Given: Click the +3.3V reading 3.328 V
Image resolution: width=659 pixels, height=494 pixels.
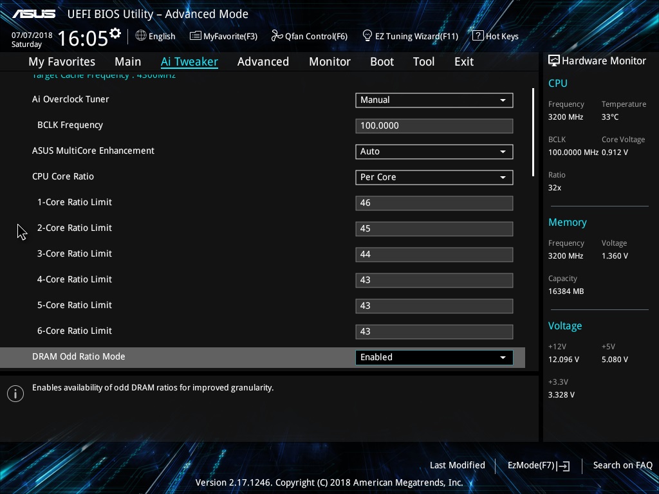Looking at the screenshot, I should 561,394.
